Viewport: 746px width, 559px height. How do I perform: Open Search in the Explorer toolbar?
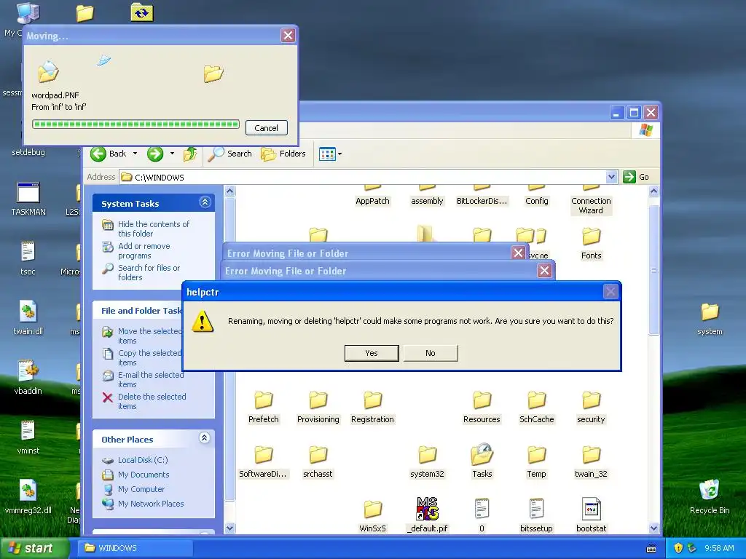pos(230,154)
